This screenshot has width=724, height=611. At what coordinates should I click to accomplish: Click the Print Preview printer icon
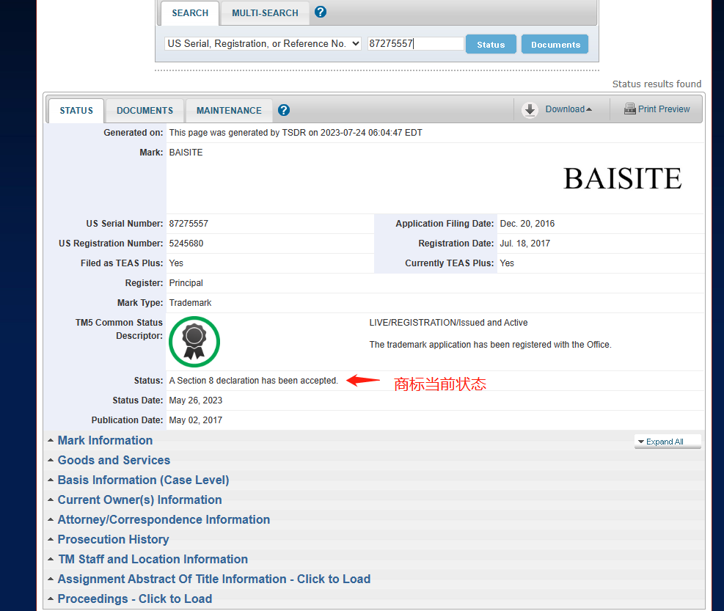pyautogui.click(x=629, y=109)
